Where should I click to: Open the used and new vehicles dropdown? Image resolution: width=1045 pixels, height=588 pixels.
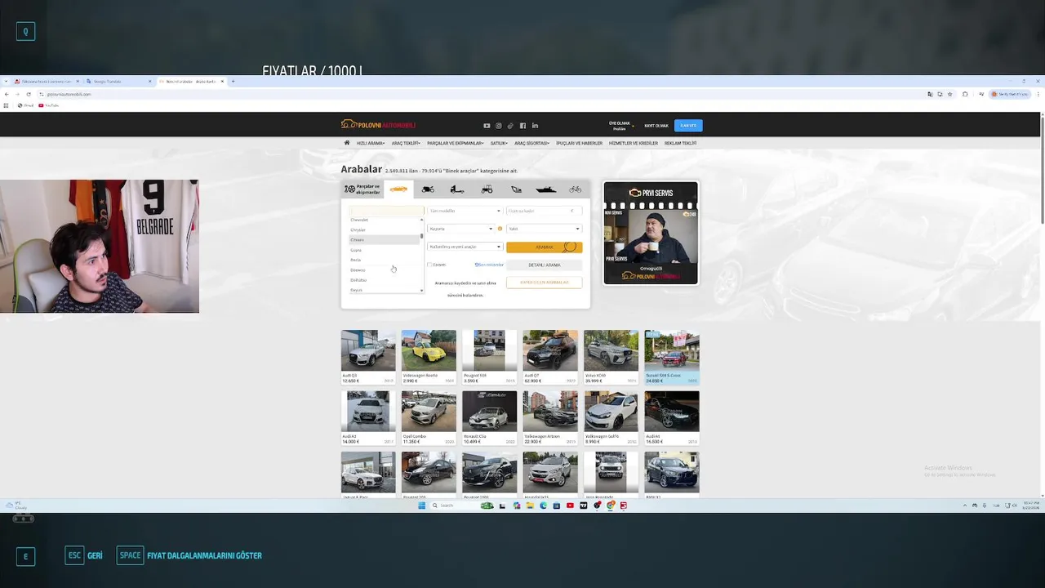click(x=465, y=247)
